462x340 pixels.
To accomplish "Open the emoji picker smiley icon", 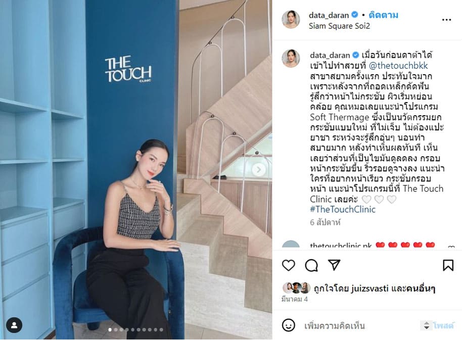I will tap(288, 325).
